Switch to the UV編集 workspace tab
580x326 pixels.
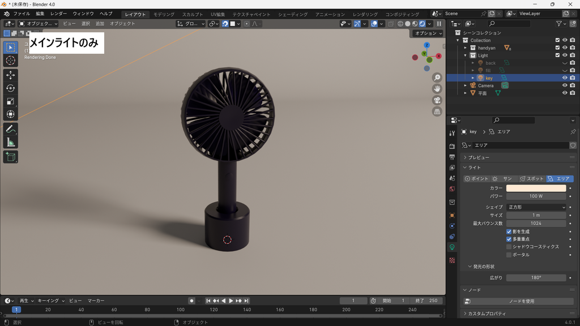click(x=218, y=14)
